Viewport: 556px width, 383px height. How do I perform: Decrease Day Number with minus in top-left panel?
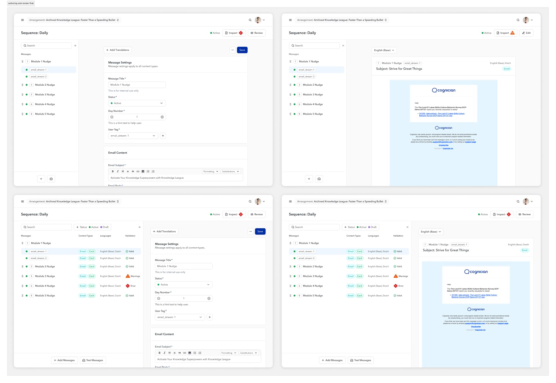tap(112, 117)
